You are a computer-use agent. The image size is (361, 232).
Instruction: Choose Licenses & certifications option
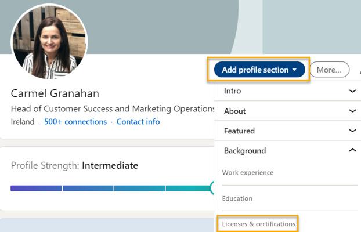(258, 224)
